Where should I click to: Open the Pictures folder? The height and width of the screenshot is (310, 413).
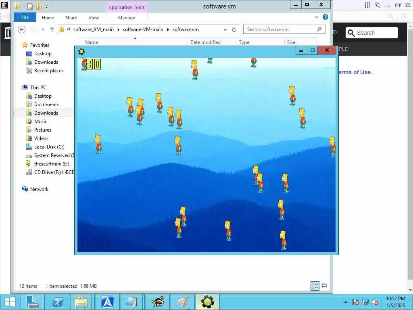tap(43, 130)
